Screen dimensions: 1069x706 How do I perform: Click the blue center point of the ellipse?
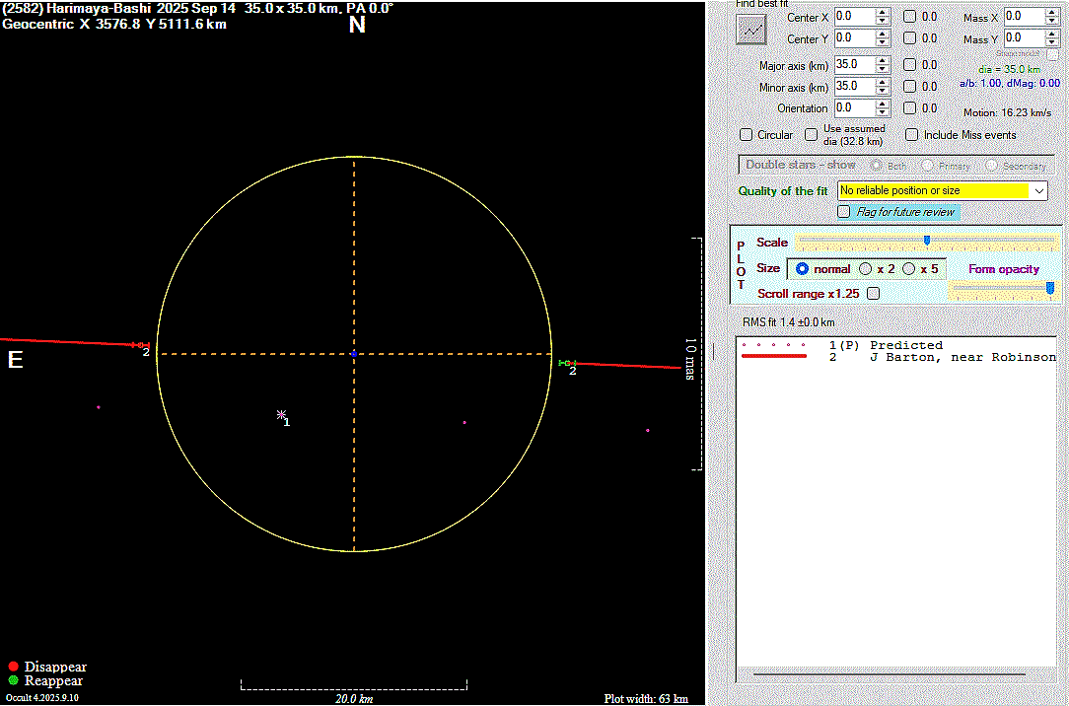(x=354, y=353)
